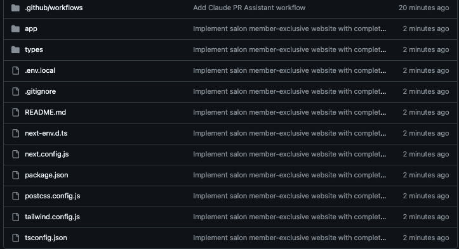Viewport: 459px width, 249px height.
Task: Open the .env.local file name
Action: [x=40, y=70]
